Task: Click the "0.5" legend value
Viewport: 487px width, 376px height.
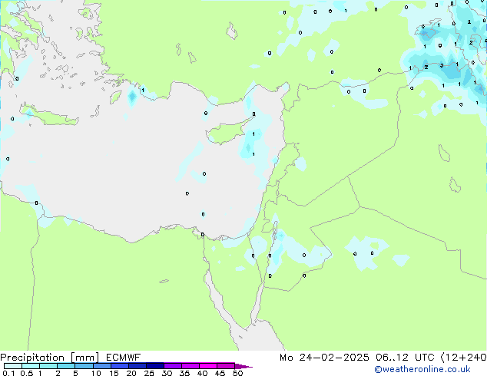Action: 27,373
